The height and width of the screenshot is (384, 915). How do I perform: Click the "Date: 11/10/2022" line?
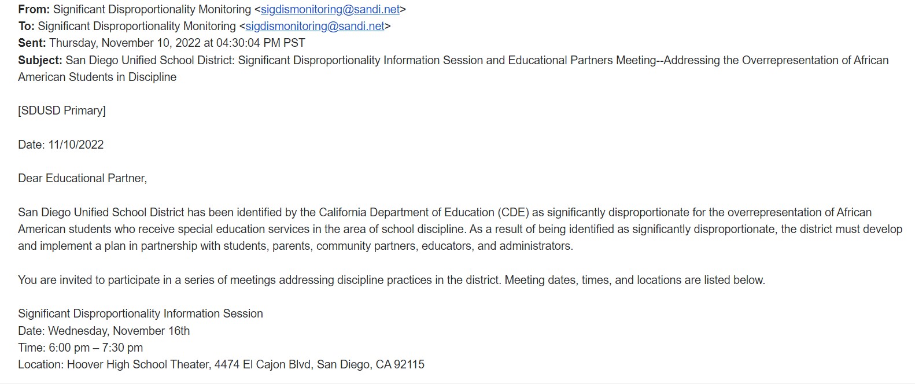click(x=61, y=145)
